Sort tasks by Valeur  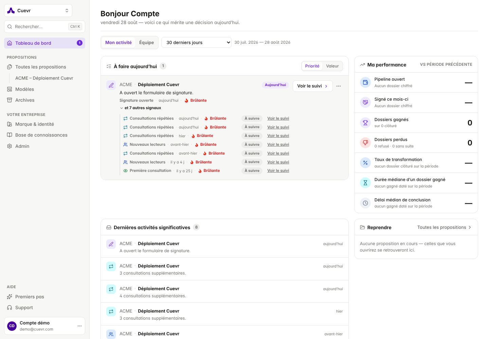[x=332, y=66]
